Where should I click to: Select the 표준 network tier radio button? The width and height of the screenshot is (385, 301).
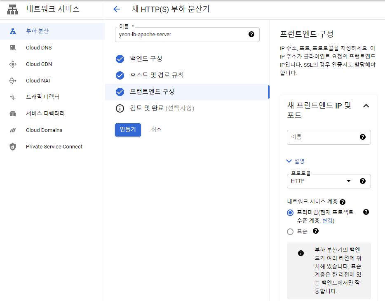coord(290,231)
